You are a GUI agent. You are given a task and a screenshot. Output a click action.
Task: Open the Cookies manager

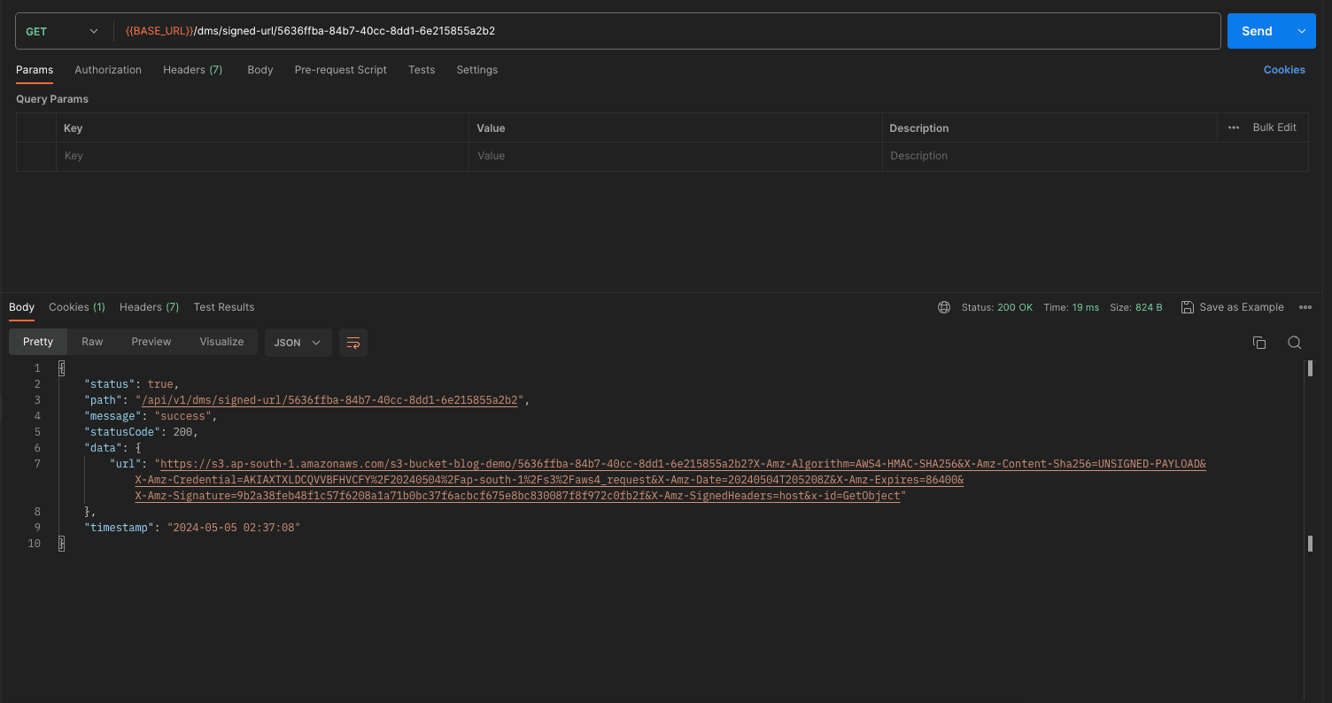coord(1284,69)
